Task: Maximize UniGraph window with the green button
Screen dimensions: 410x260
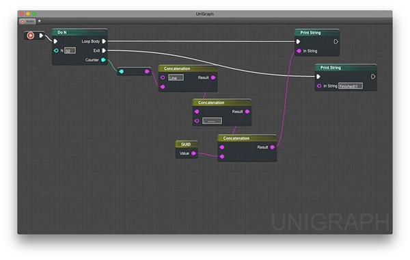Action: [x=34, y=14]
